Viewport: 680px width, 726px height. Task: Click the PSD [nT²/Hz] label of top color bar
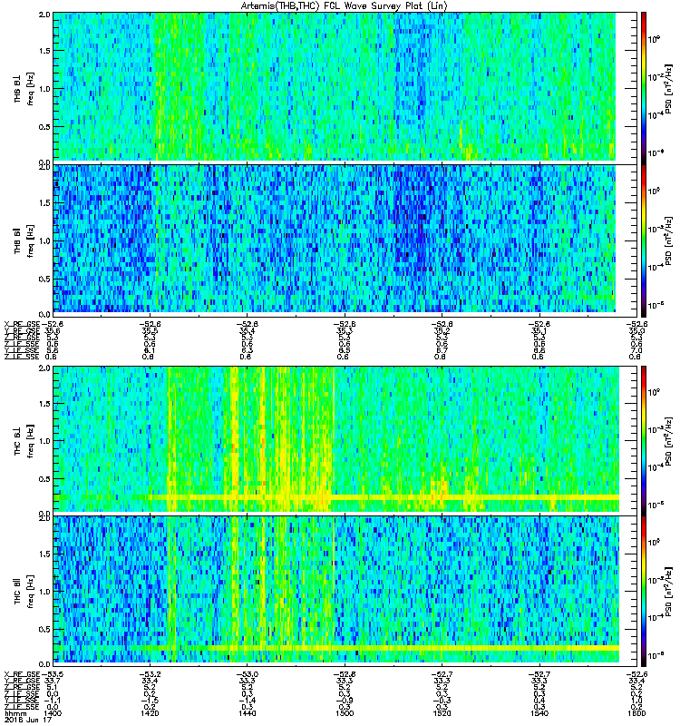click(669, 88)
